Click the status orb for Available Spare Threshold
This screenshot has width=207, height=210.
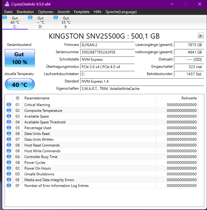coord(9,122)
